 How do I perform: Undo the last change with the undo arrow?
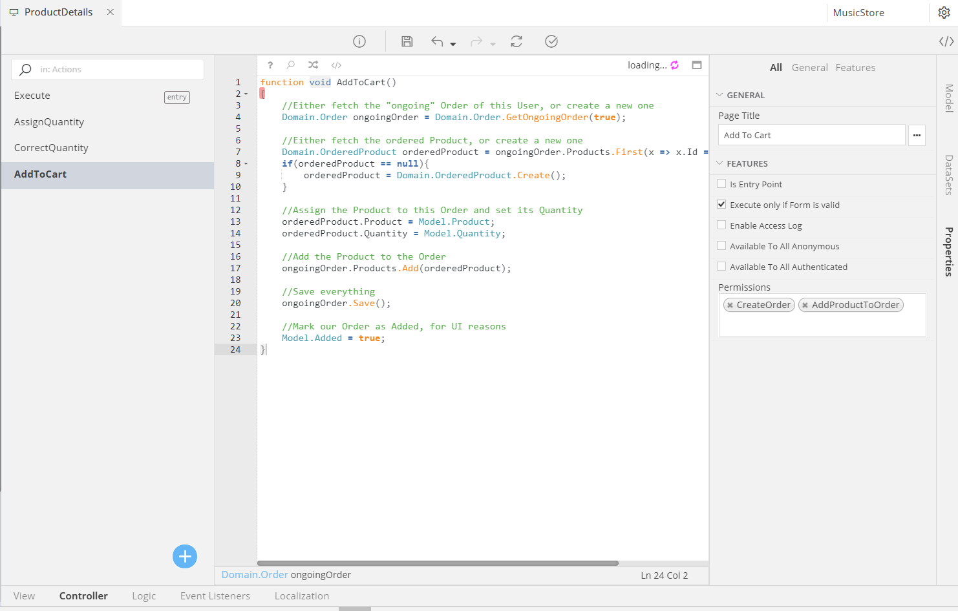(x=437, y=41)
